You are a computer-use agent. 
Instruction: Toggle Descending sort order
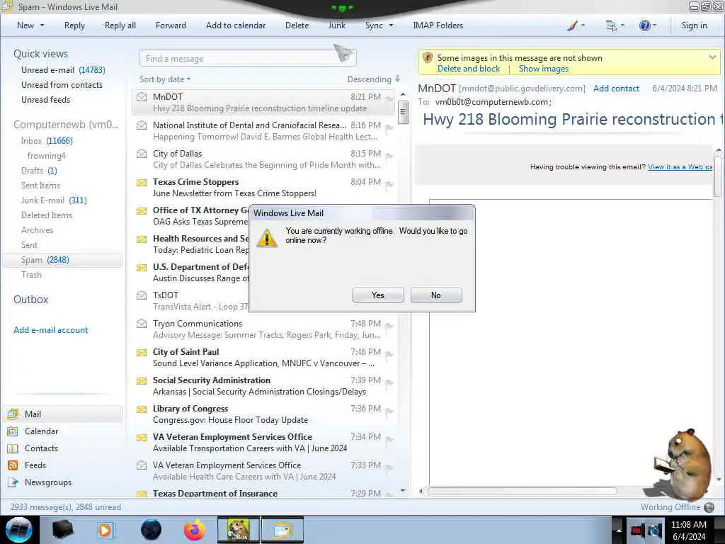click(x=374, y=79)
